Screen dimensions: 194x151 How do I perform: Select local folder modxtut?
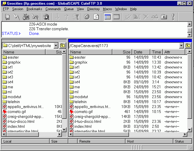14,97
